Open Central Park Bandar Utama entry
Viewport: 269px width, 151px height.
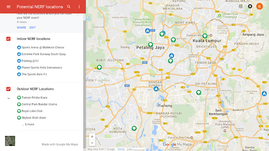39,104
